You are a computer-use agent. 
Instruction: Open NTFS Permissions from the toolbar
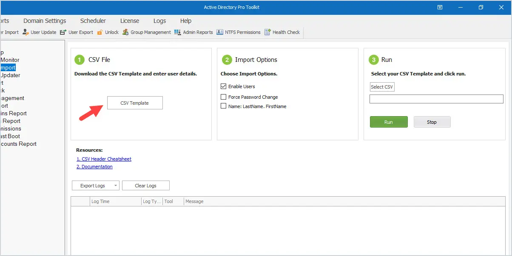tap(239, 32)
